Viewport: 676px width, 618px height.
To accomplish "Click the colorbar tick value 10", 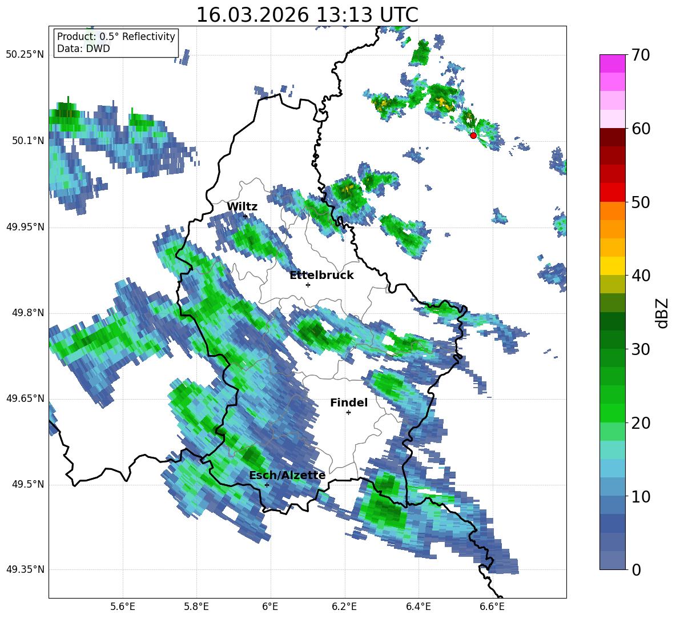I will click(641, 496).
